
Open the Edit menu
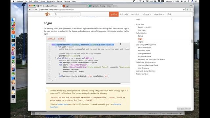click(x=31, y=1)
